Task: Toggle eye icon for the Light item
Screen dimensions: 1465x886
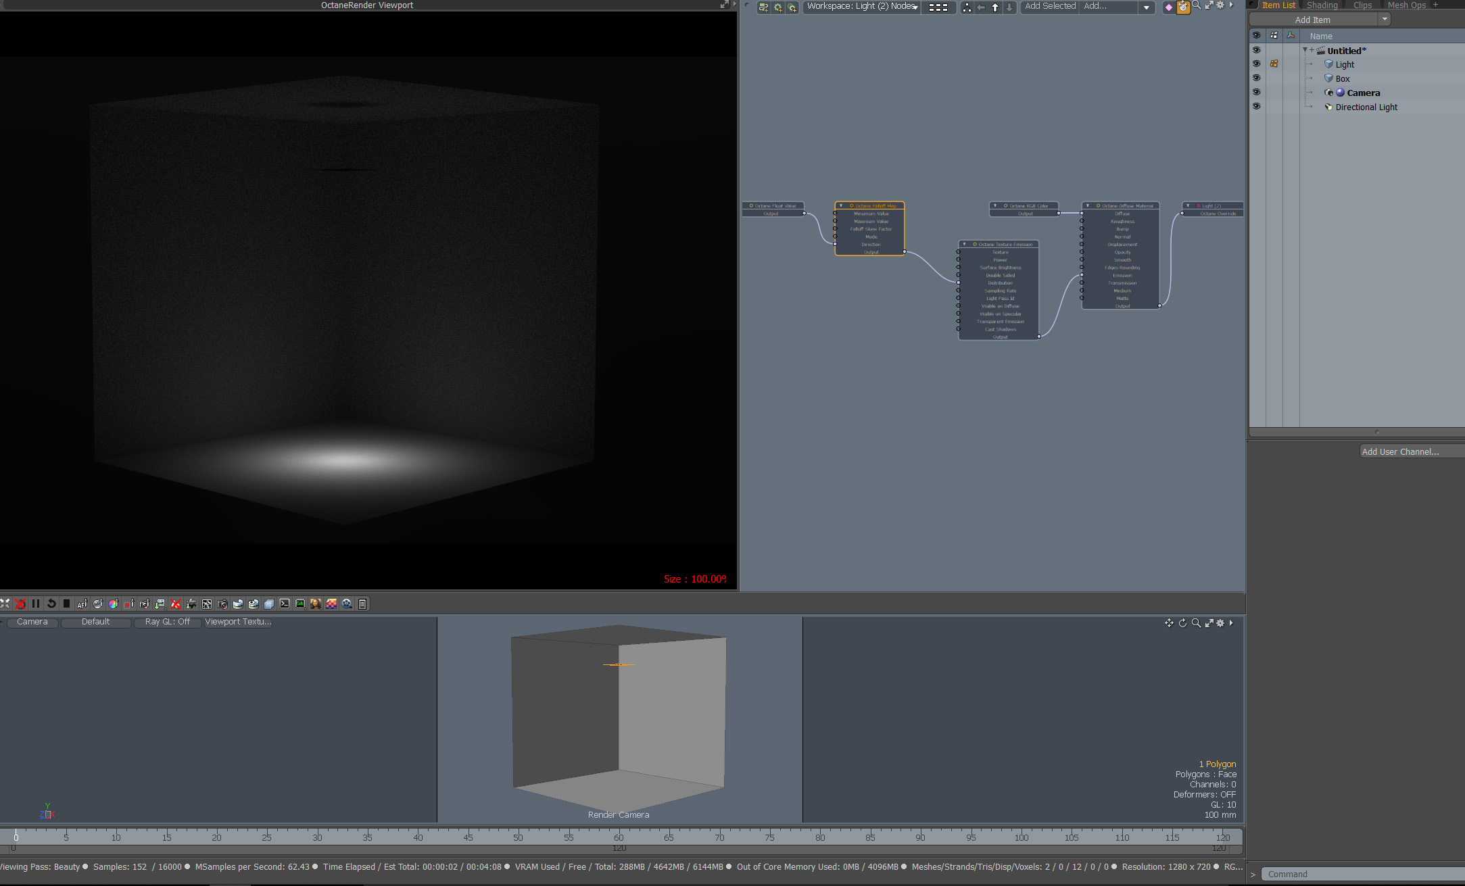Action: (x=1256, y=64)
